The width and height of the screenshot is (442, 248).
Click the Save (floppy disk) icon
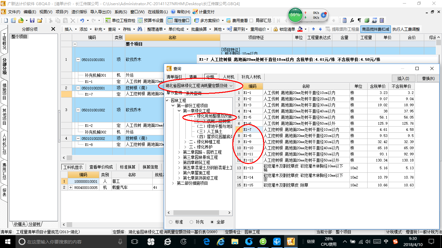[x=32, y=20]
